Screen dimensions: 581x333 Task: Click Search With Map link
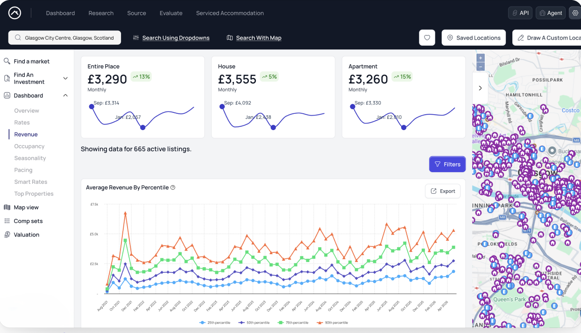(x=254, y=38)
